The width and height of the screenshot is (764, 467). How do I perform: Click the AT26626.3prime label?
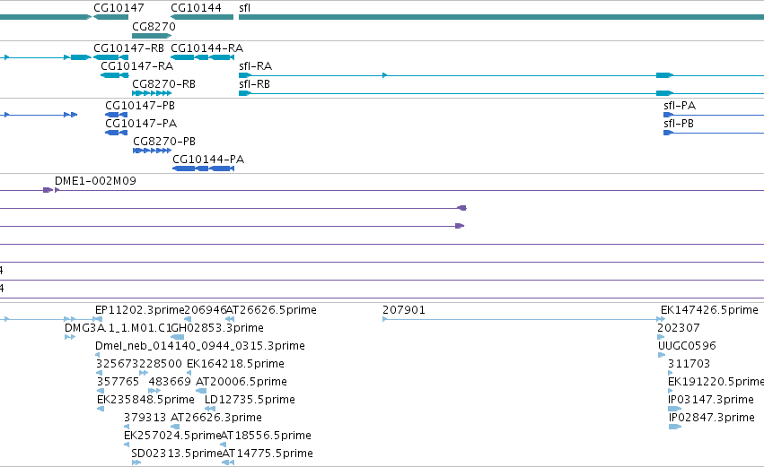coord(215,418)
